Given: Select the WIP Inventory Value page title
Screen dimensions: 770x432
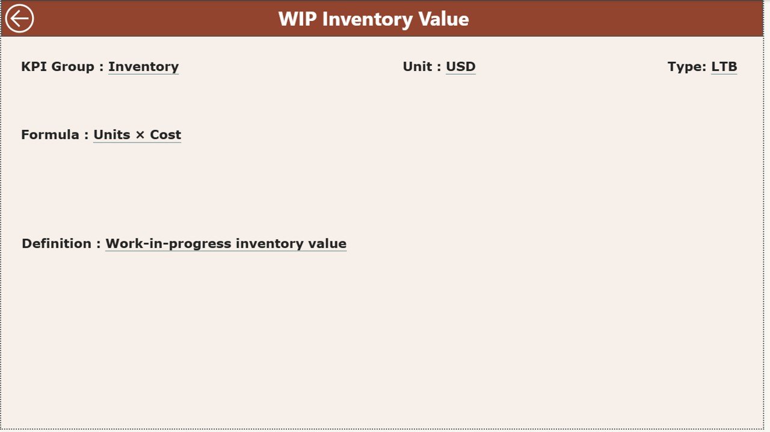Looking at the screenshot, I should pos(373,19).
